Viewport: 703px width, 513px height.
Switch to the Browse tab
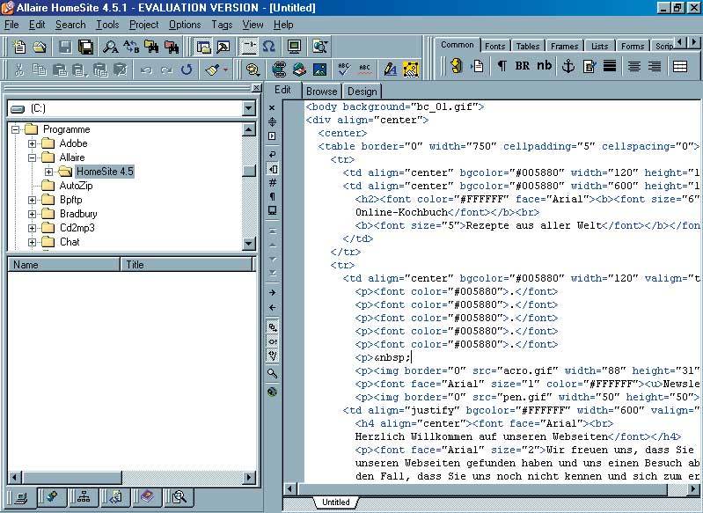[321, 91]
